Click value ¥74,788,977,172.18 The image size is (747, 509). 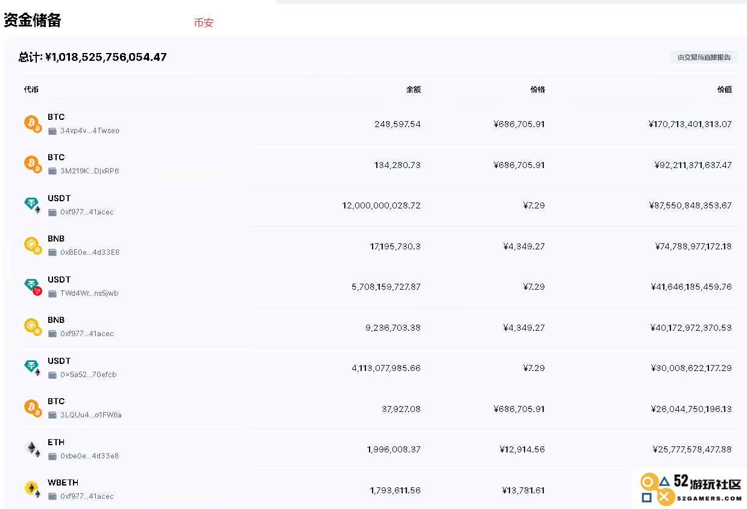[693, 246]
